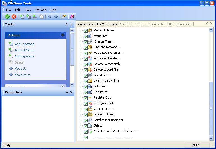Click the Register DLL icon
Screen dimensions: 216x149
pyautogui.click(x=90, y=97)
